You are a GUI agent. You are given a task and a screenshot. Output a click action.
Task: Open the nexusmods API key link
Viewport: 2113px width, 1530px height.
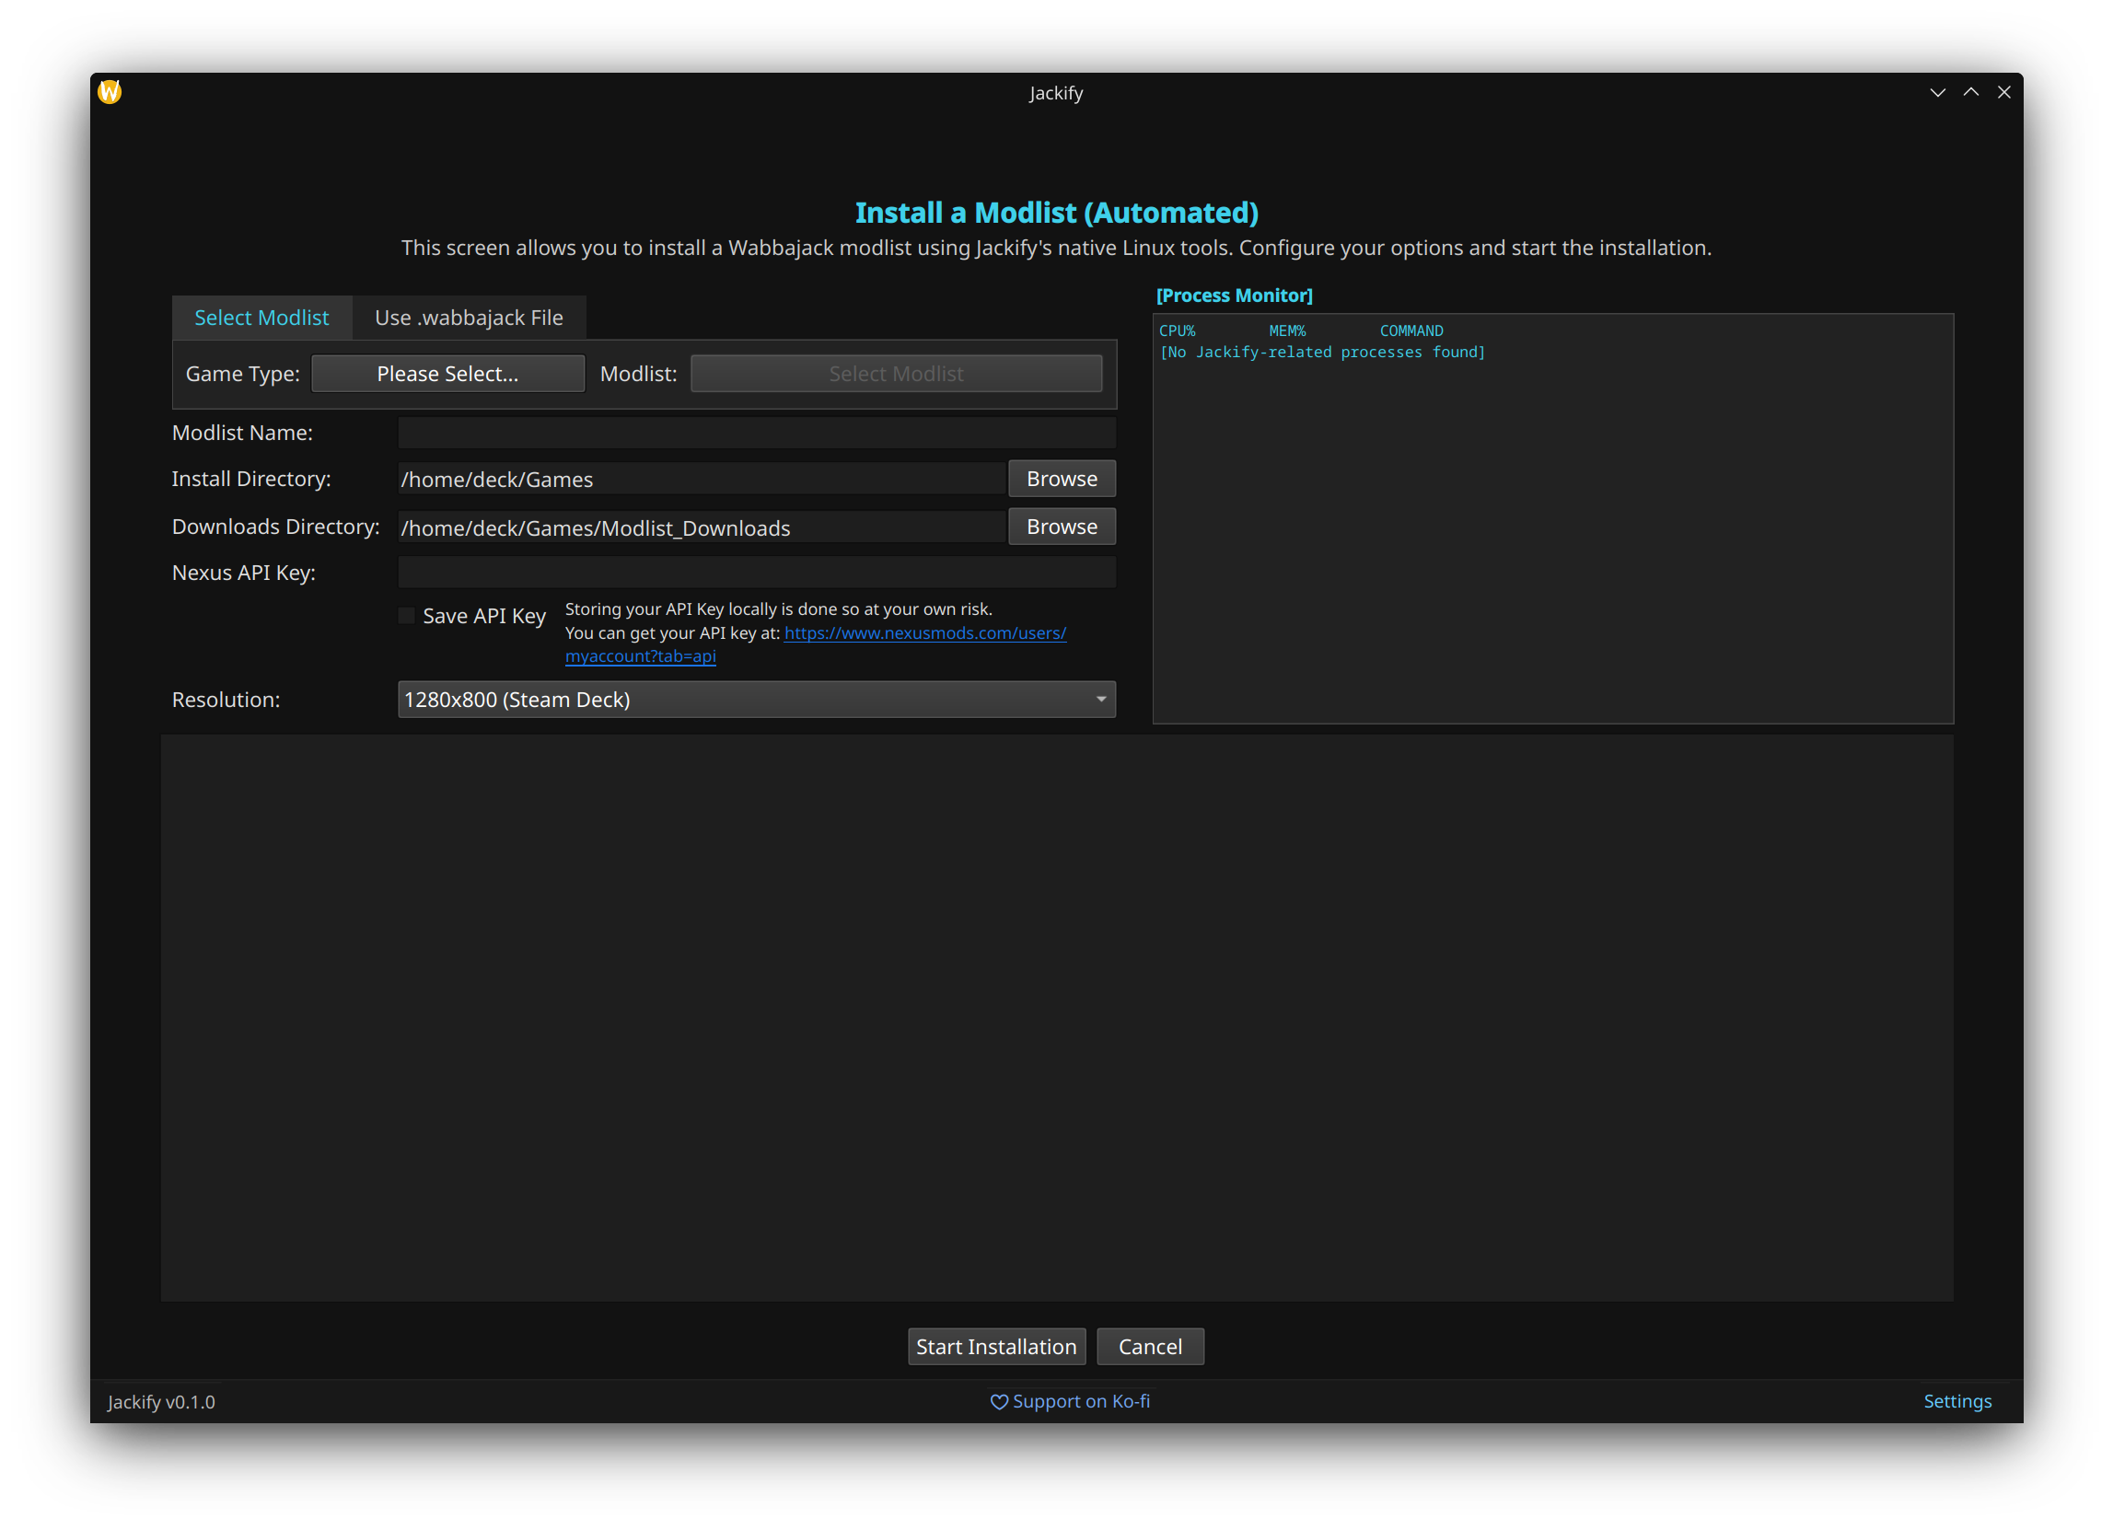tap(924, 632)
